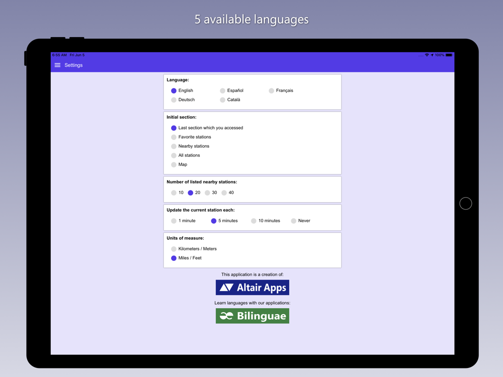Screen dimensions: 503x377
Task: Open the Bilinguae logo link
Action: click(x=253, y=316)
